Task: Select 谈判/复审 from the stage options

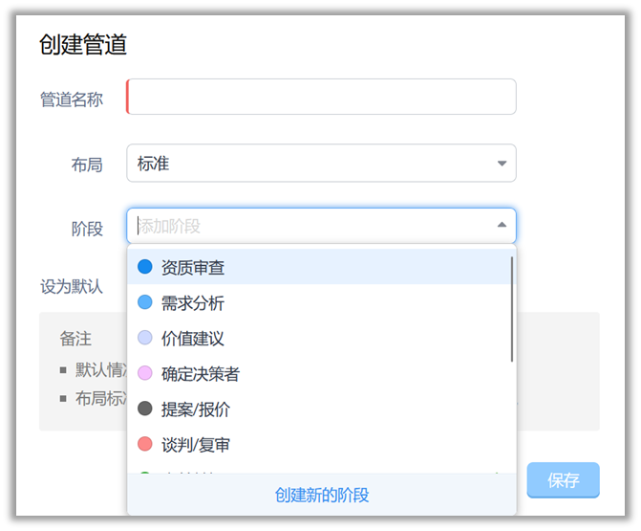Action: [196, 445]
